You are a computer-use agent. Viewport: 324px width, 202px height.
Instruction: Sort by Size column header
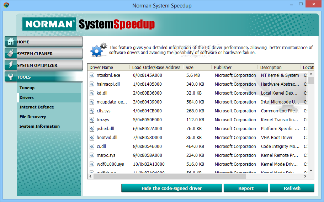pyautogui.click(x=197, y=67)
